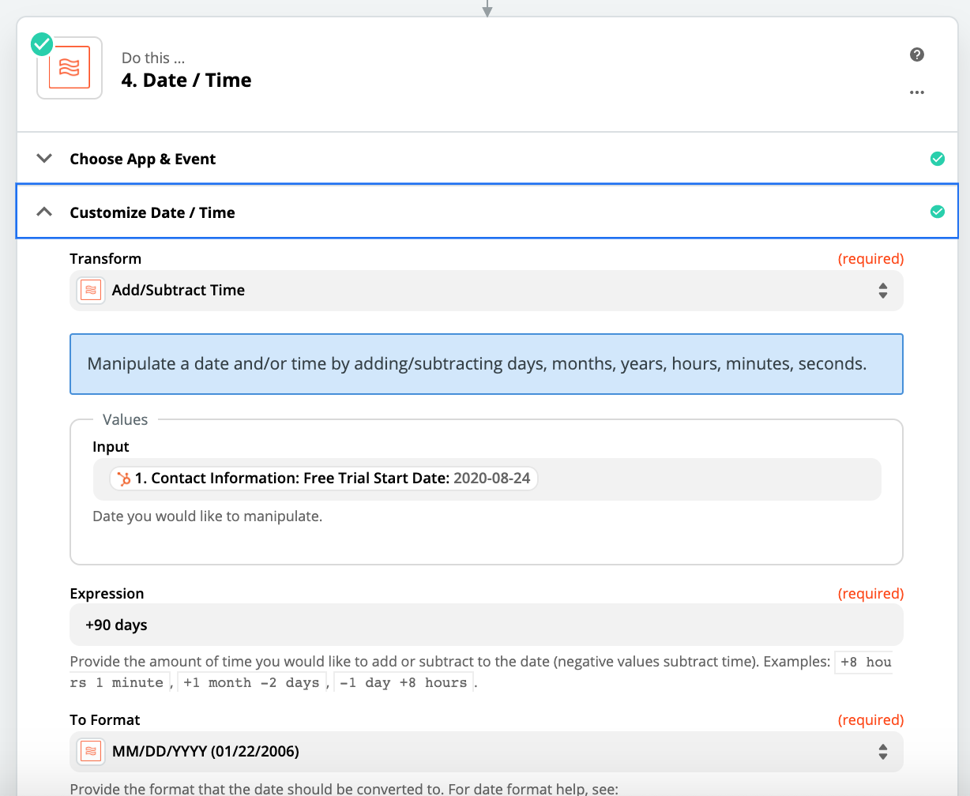Click the step title 4. Date / Time
Viewport: 970px width, 796px height.
[186, 81]
